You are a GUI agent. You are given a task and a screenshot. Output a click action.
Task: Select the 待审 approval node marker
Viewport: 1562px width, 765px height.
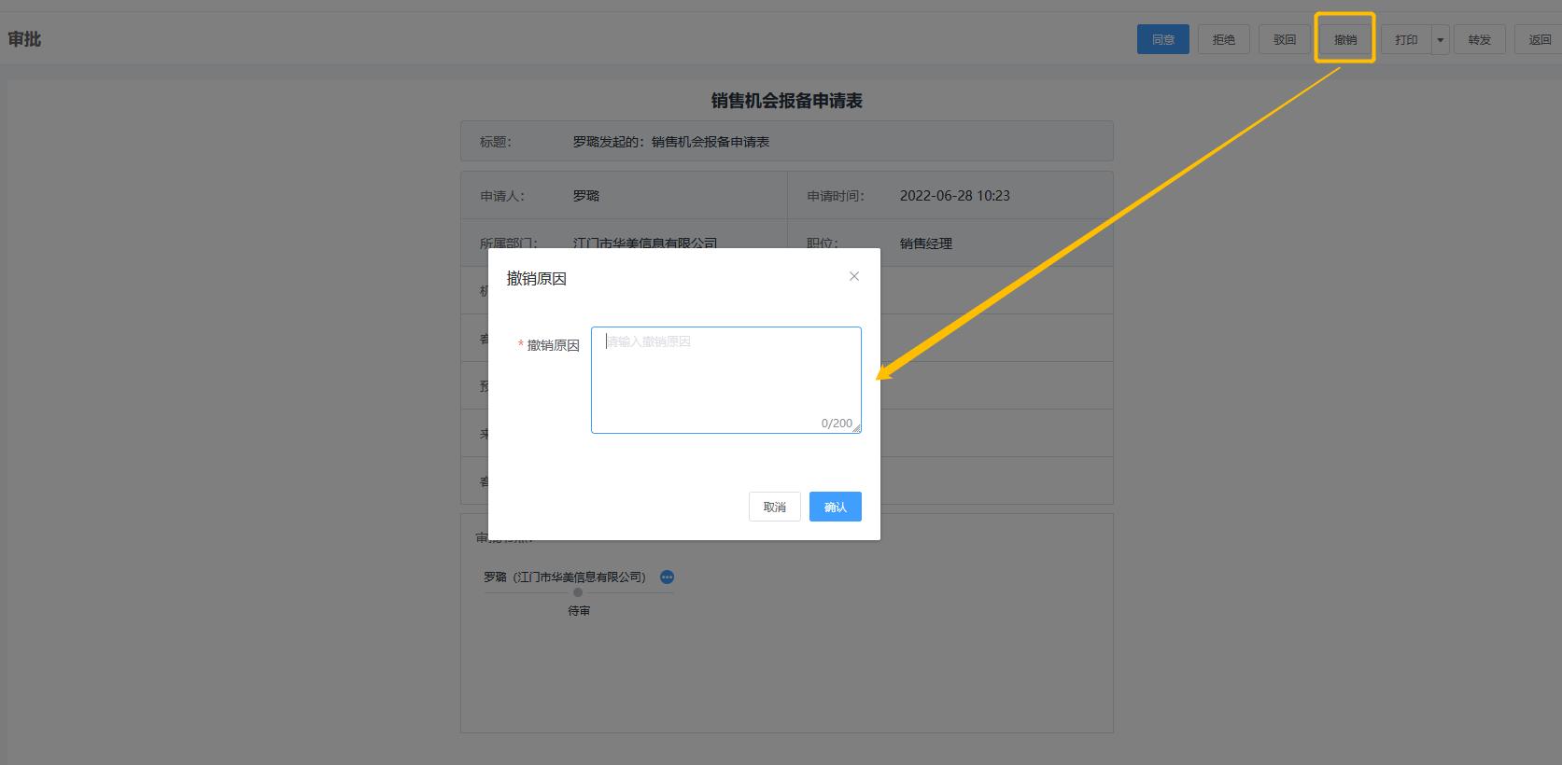pos(578,592)
